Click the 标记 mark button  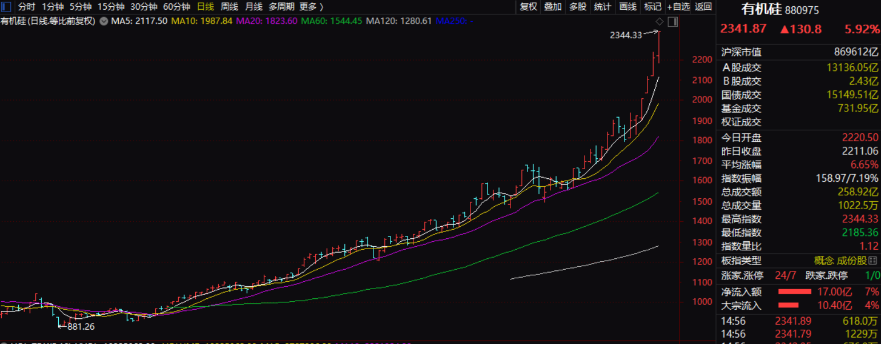pos(652,7)
